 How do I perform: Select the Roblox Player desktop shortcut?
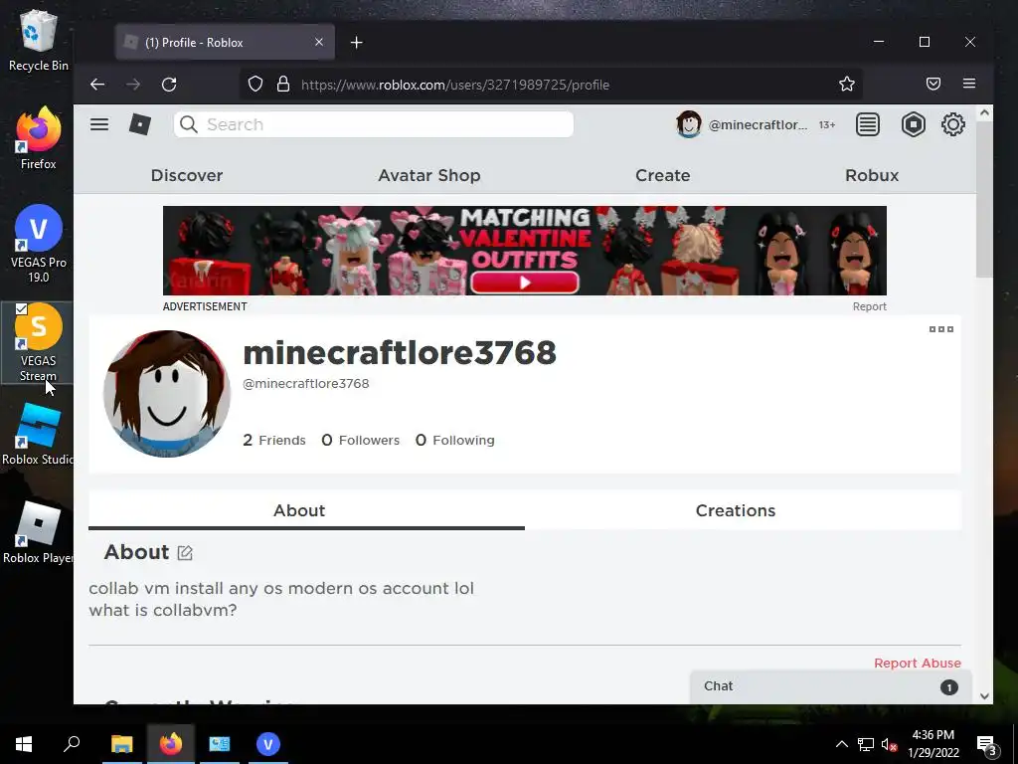[x=38, y=533]
